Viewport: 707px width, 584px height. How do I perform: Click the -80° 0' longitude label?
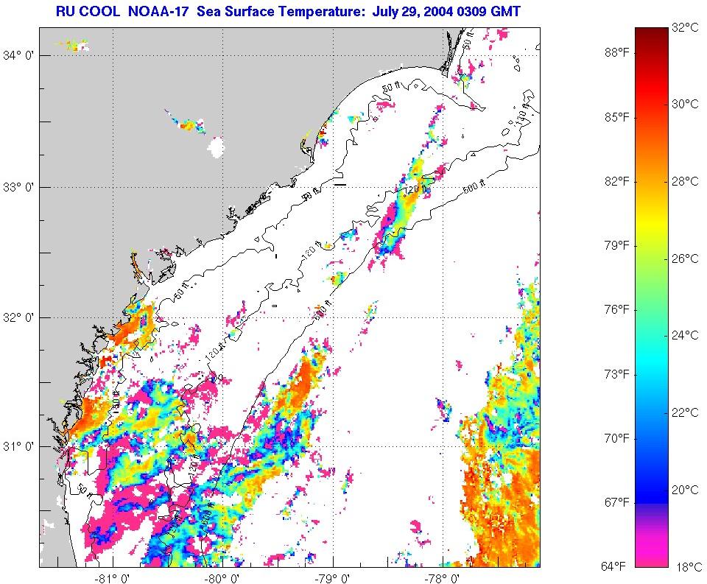point(223,578)
